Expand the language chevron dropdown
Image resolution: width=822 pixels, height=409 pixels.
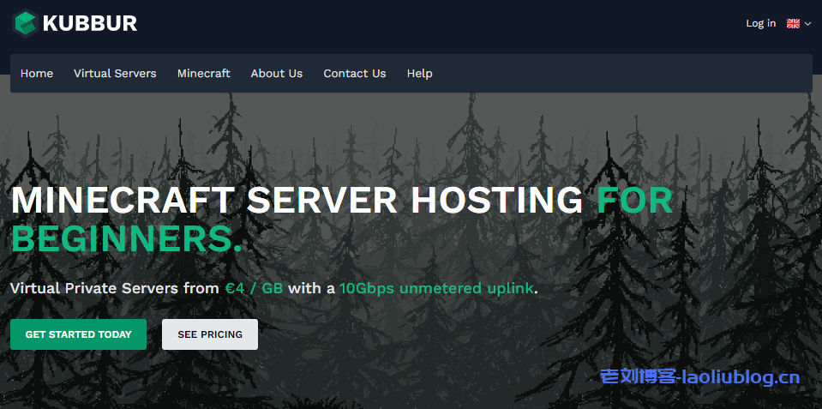coord(807,24)
